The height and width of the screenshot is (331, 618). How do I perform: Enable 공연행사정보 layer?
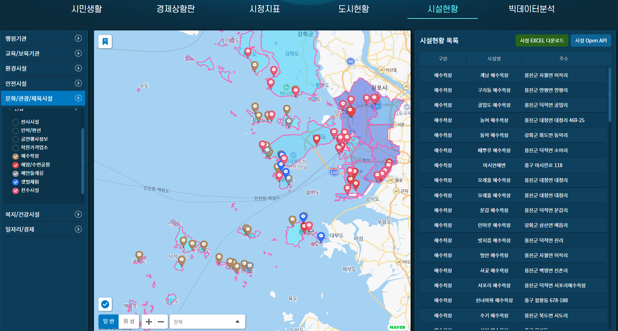pyautogui.click(x=15, y=139)
